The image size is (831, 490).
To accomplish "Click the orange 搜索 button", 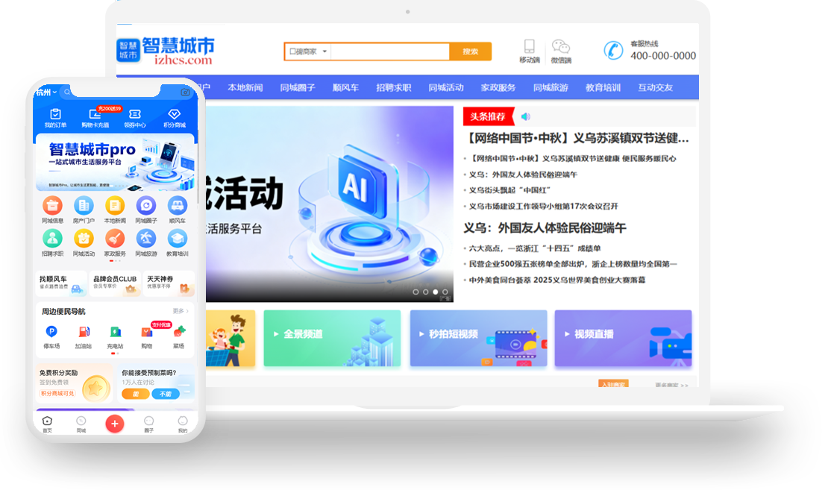I will (470, 51).
